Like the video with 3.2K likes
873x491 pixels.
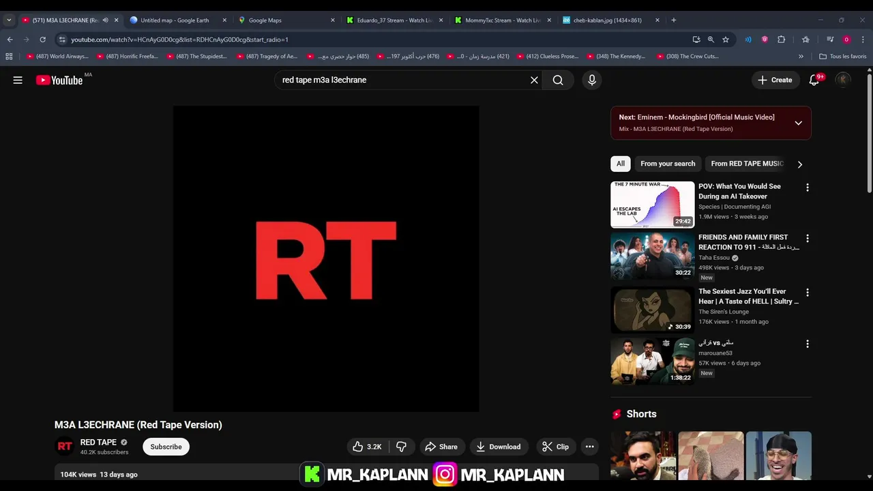[368, 447]
